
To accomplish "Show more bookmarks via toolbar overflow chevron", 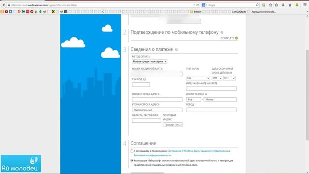I will click(307, 12).
